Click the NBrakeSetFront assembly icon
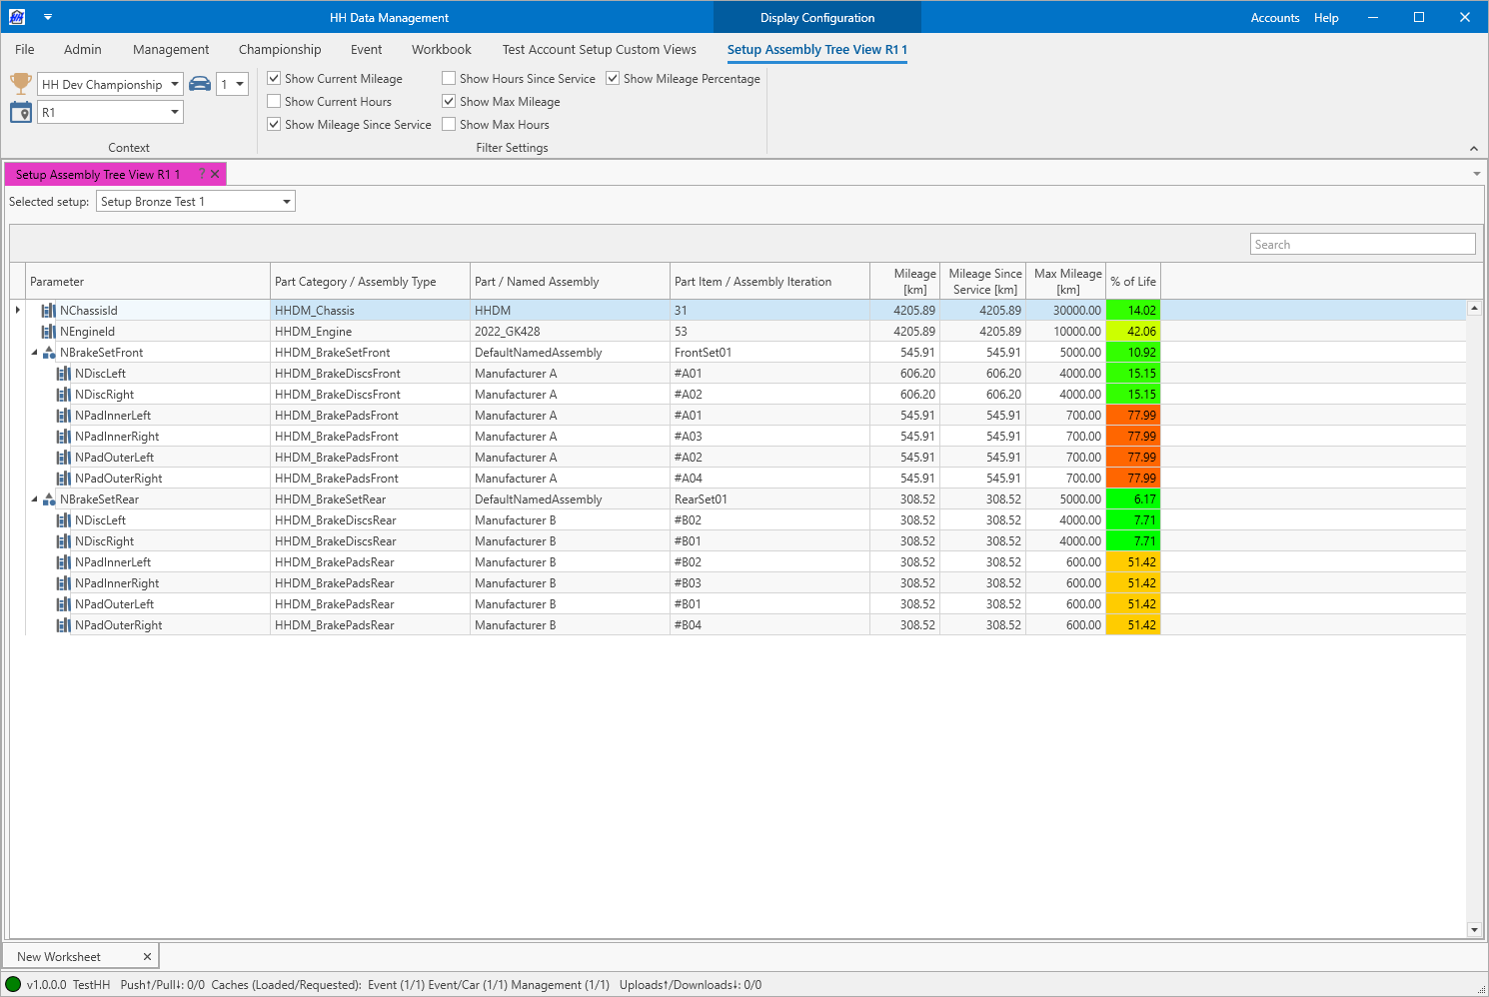1489x997 pixels. click(x=48, y=353)
